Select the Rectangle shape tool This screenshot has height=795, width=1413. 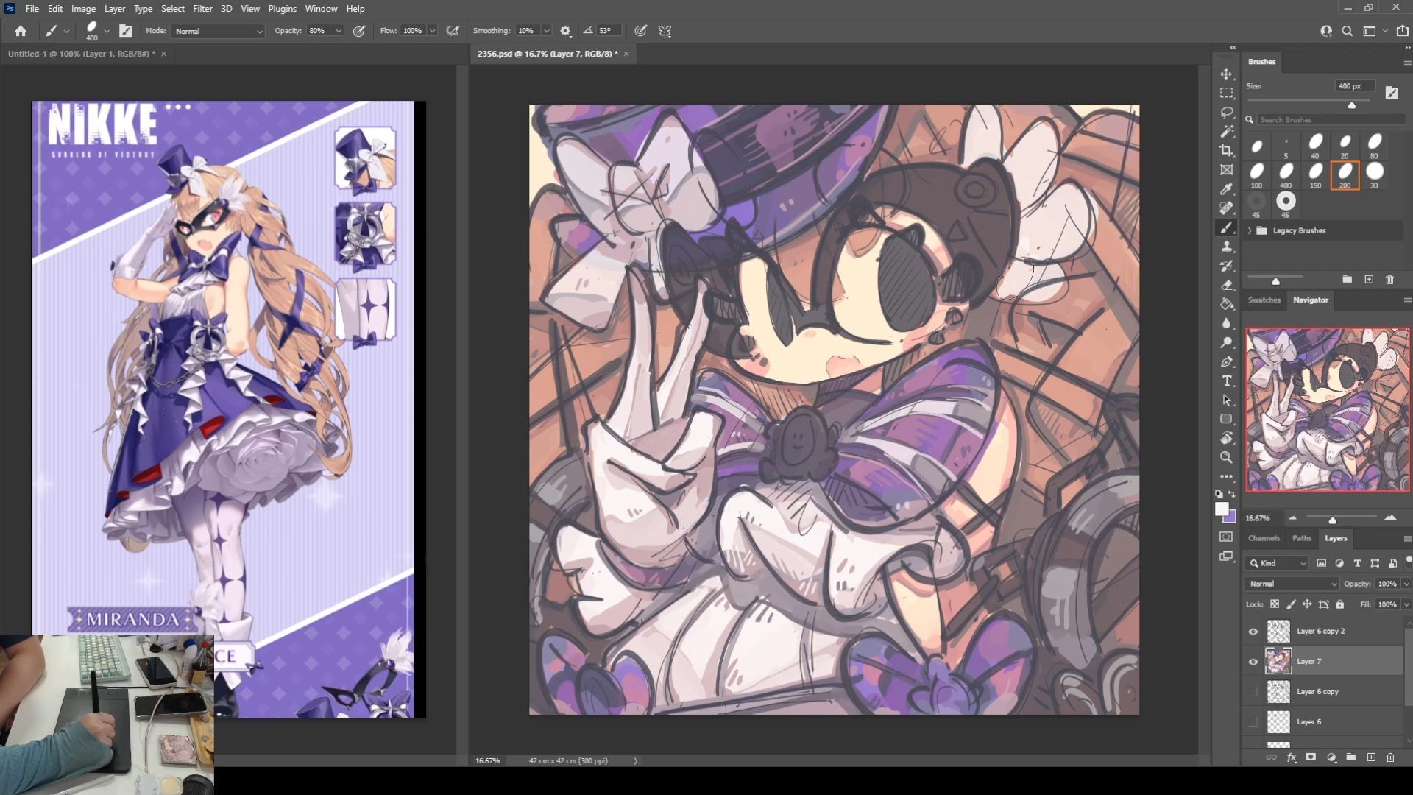coord(1226,420)
